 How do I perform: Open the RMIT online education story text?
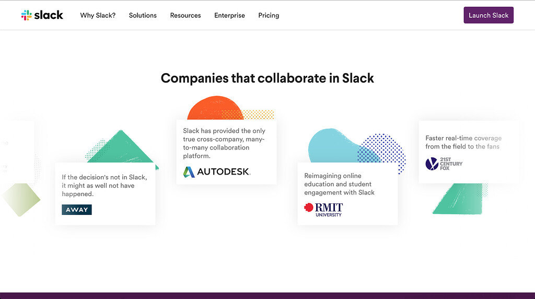(x=340, y=184)
